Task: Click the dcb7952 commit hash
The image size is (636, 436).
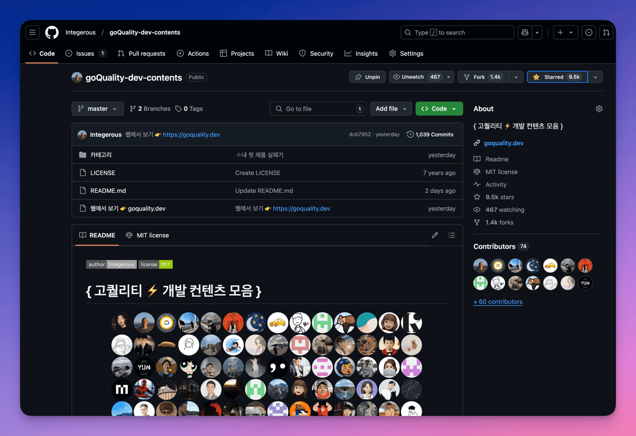Action: click(360, 135)
